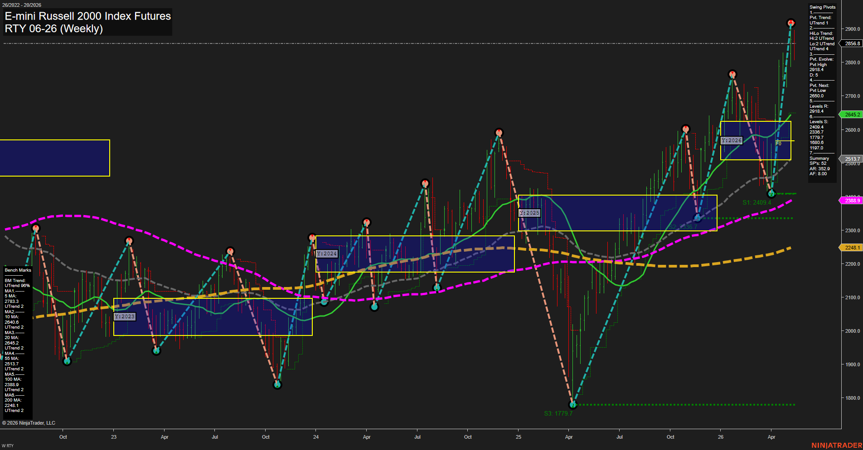Click the magenta 2388.9 price axis marker
The width and height of the screenshot is (863, 450).
pyautogui.click(x=852, y=201)
